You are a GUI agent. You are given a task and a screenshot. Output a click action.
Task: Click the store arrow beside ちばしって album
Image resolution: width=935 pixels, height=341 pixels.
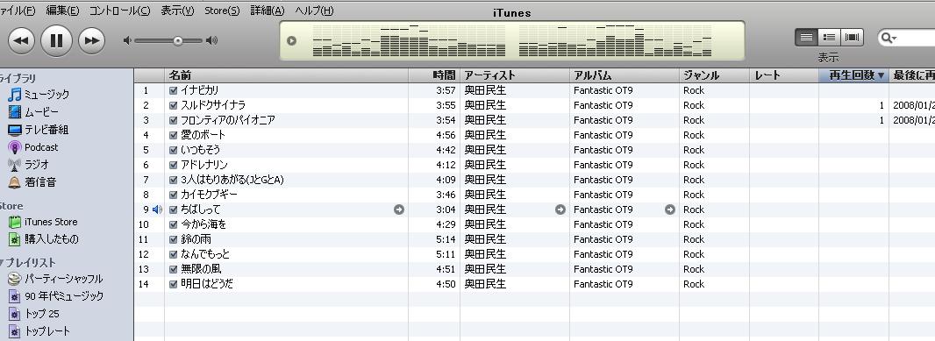click(x=669, y=210)
